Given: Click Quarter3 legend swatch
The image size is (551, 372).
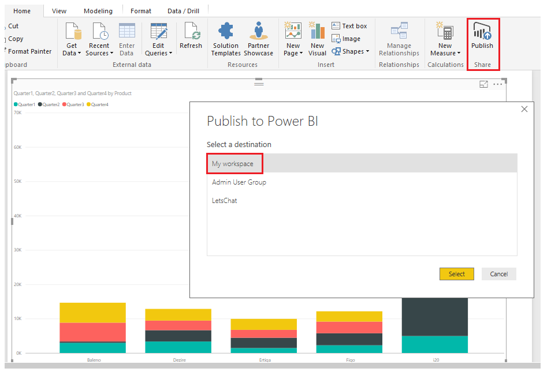Looking at the screenshot, I should tap(64, 104).
